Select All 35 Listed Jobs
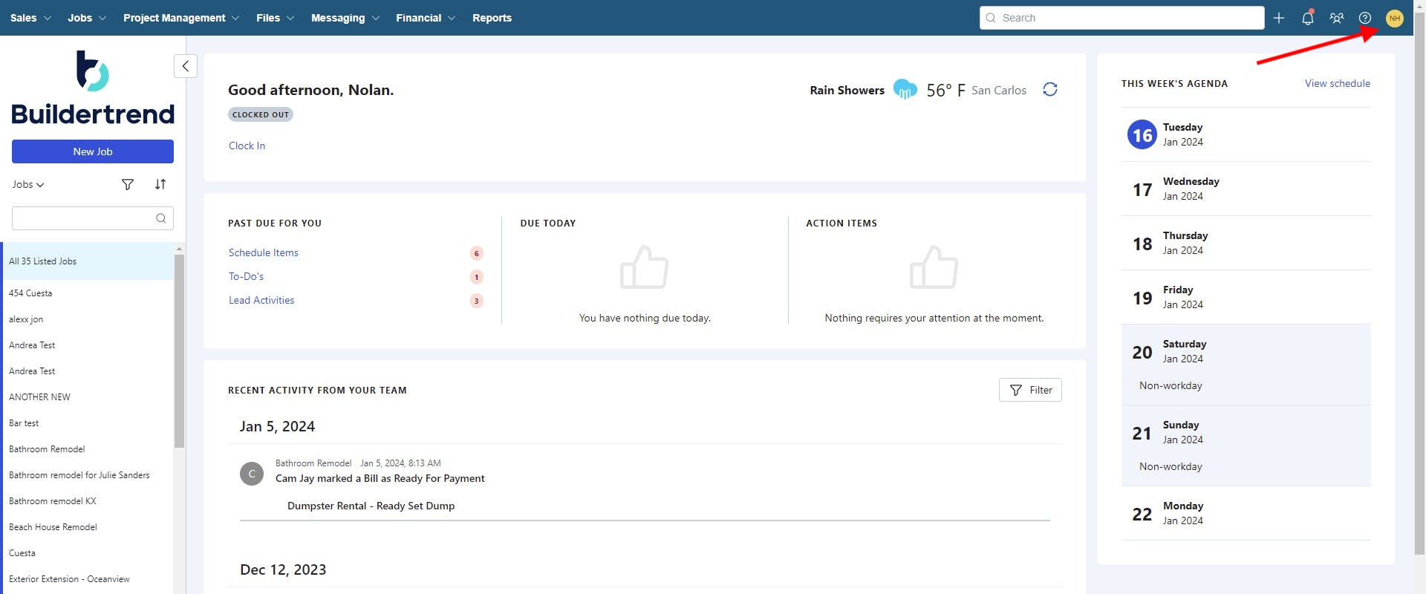The width and height of the screenshot is (1426, 594). coord(88,261)
